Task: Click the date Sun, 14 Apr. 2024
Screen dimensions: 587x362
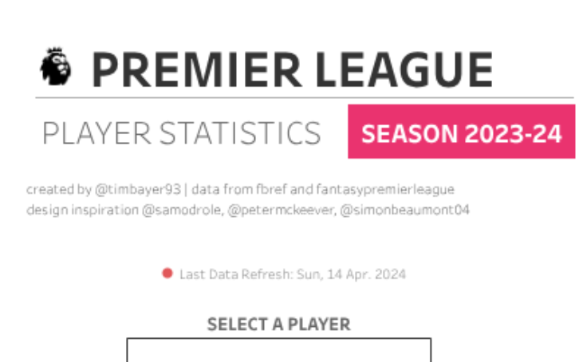Action: (351, 274)
